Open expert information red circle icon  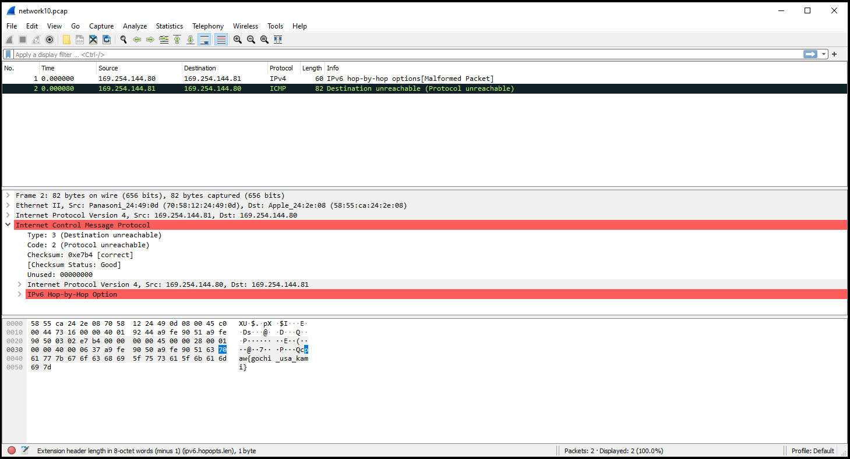coord(12,450)
